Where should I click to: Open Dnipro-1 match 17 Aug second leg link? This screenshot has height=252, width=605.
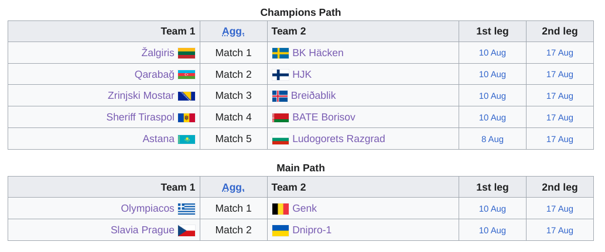click(x=559, y=230)
